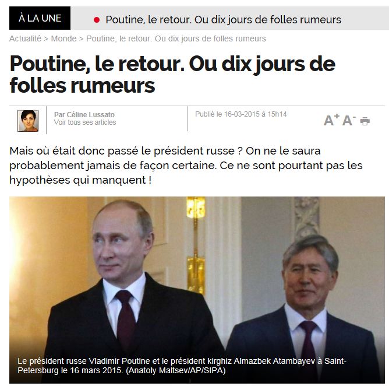Image resolution: width=389 pixels, height=386 pixels.
Task: Open Céline Lussato's author portrait
Action: 28,121
